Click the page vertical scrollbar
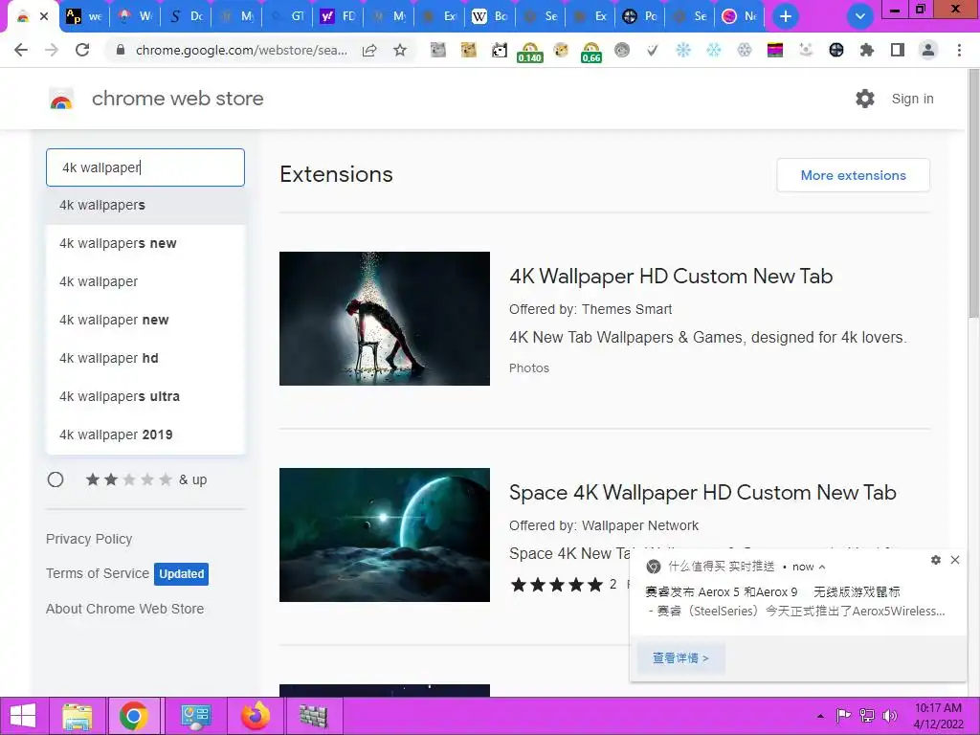The image size is (980, 735). (x=973, y=193)
